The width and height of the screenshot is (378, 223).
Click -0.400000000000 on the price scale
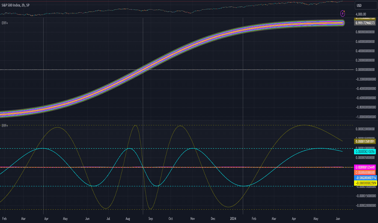click(x=365, y=88)
